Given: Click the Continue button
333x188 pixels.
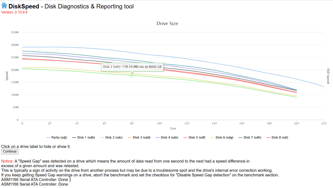Looking at the screenshot, I should pos(10,152).
